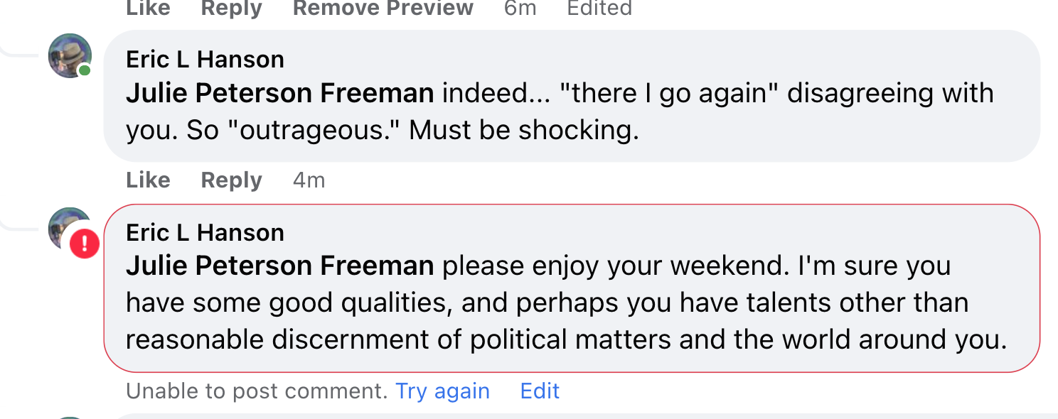Click the "Edit" link under failed comment
Image resolution: width=1058 pixels, height=419 pixels.
[540, 391]
